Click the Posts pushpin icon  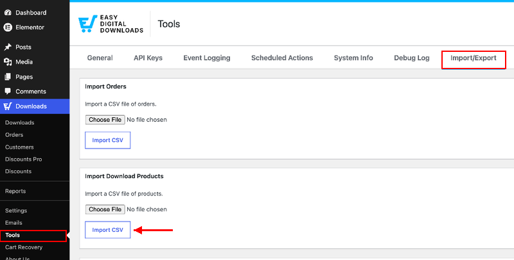point(8,47)
